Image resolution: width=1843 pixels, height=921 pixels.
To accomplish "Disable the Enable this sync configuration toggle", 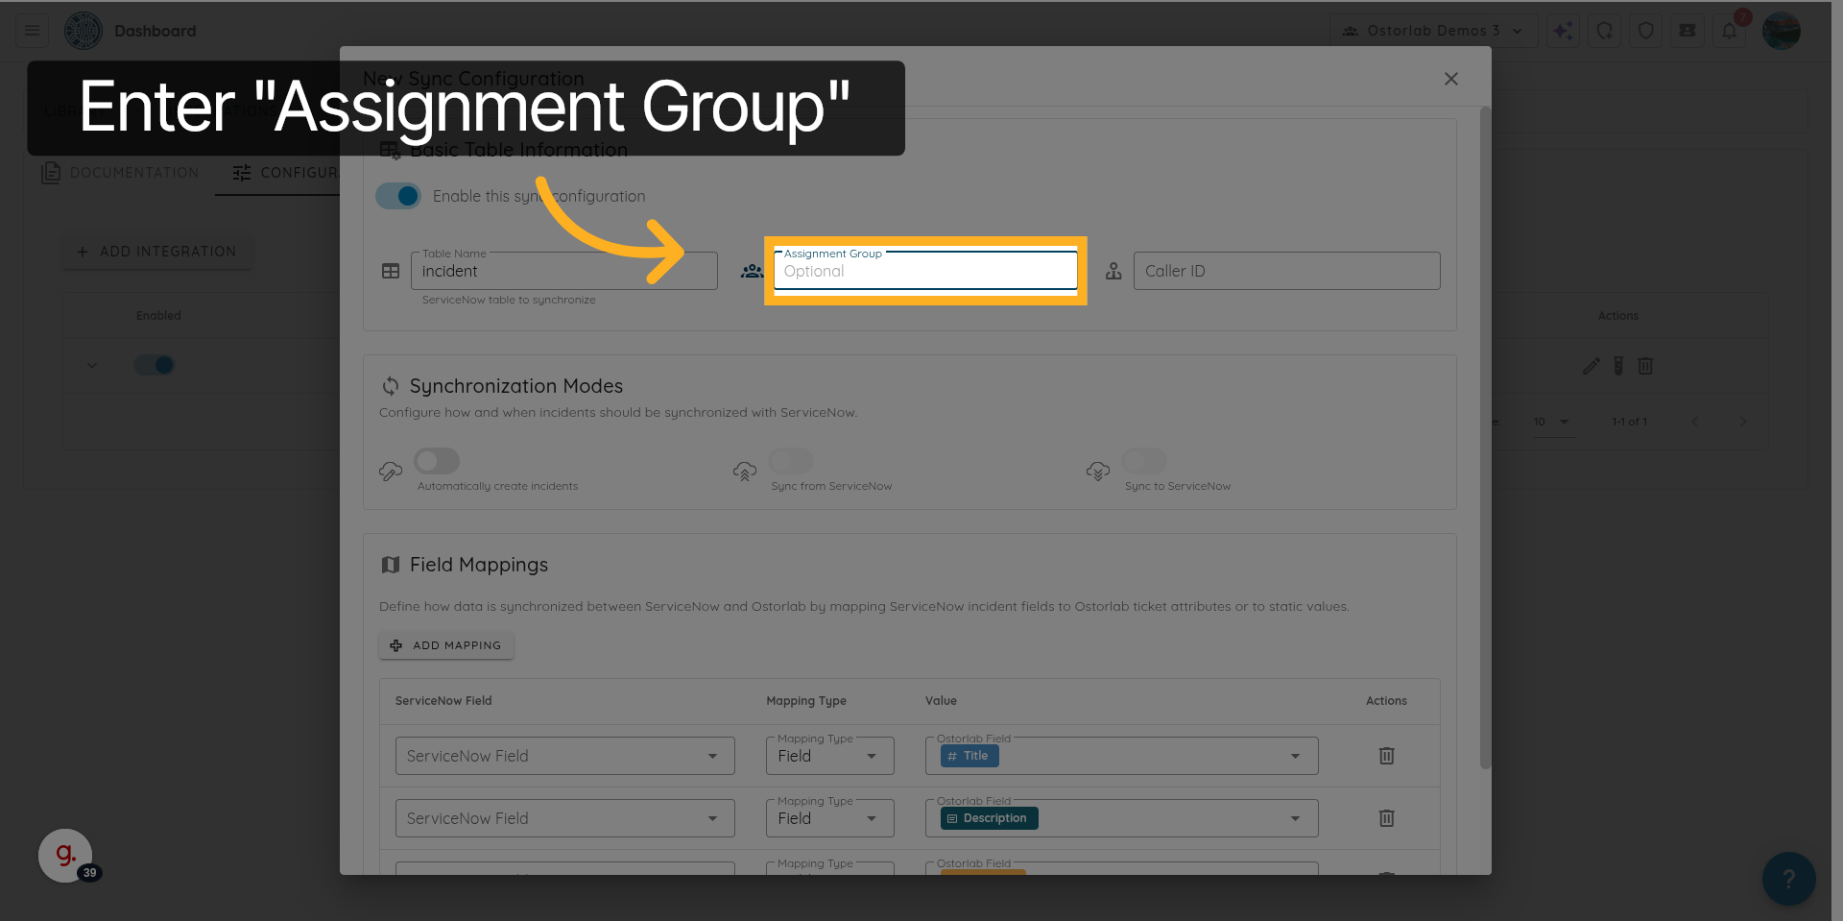I will tap(398, 196).
